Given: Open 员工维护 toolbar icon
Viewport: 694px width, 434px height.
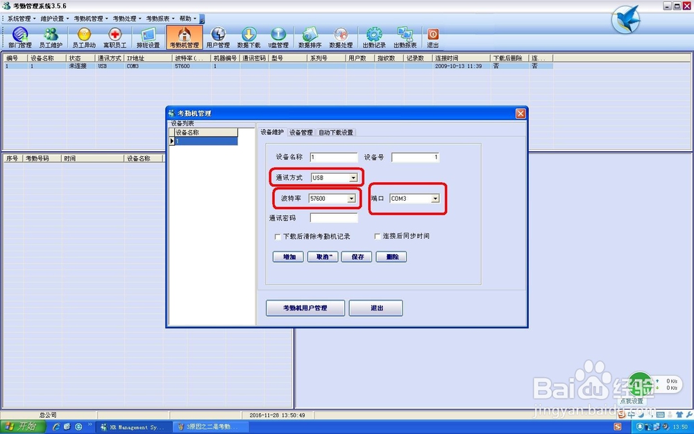Looking at the screenshot, I should (x=51, y=37).
